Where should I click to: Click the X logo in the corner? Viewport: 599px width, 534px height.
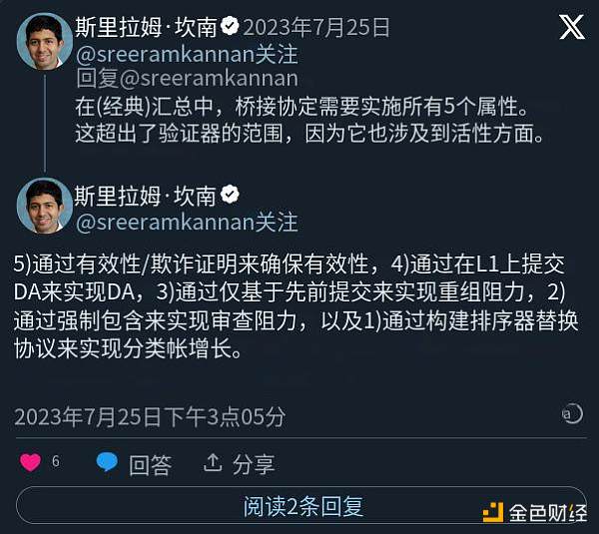point(571,27)
